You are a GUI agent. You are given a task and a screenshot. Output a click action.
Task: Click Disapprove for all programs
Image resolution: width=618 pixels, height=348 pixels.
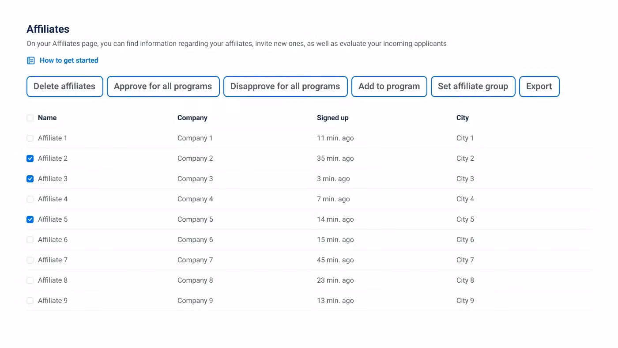pyautogui.click(x=285, y=87)
